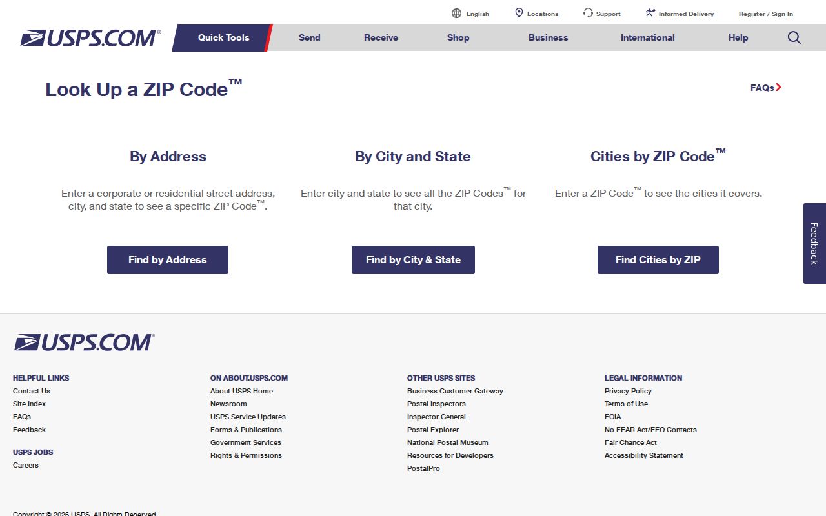Image resolution: width=826 pixels, height=516 pixels.
Task: Click the Postal Inspectors link
Action: (x=436, y=404)
